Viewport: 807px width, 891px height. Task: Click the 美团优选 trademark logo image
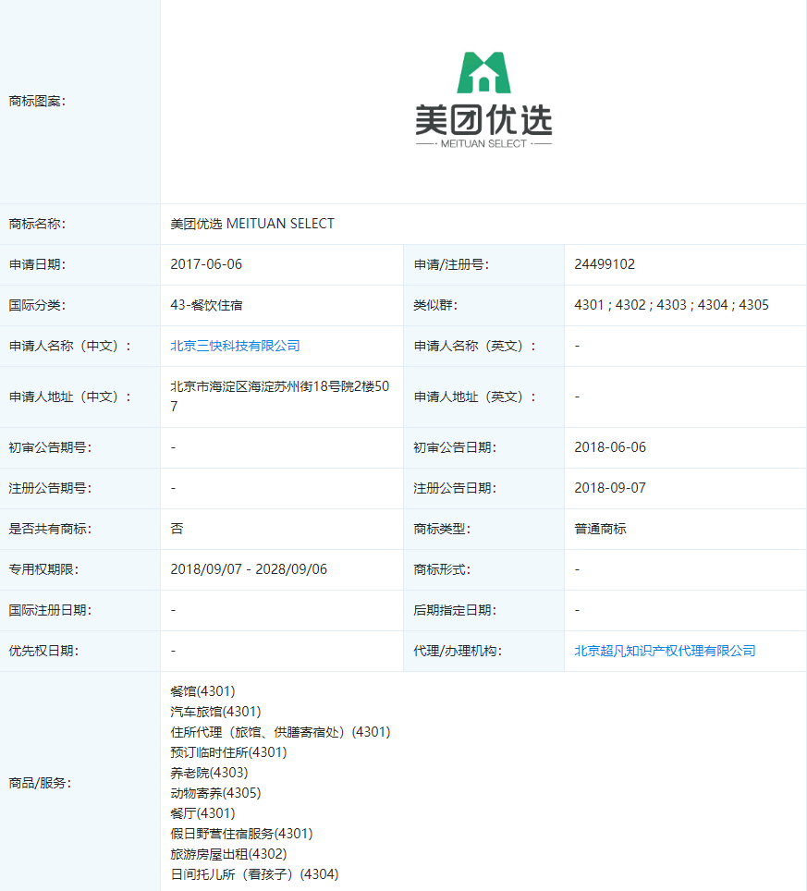(483, 101)
